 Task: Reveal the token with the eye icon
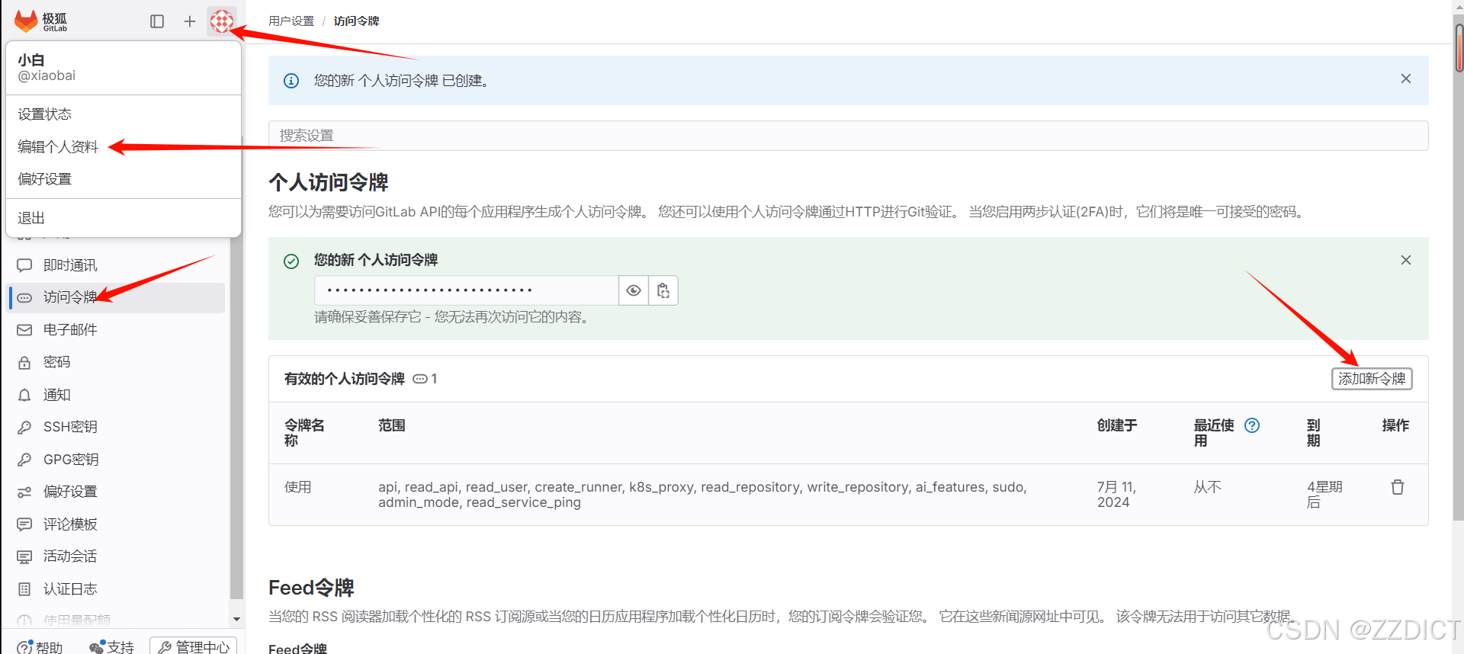pyautogui.click(x=634, y=290)
